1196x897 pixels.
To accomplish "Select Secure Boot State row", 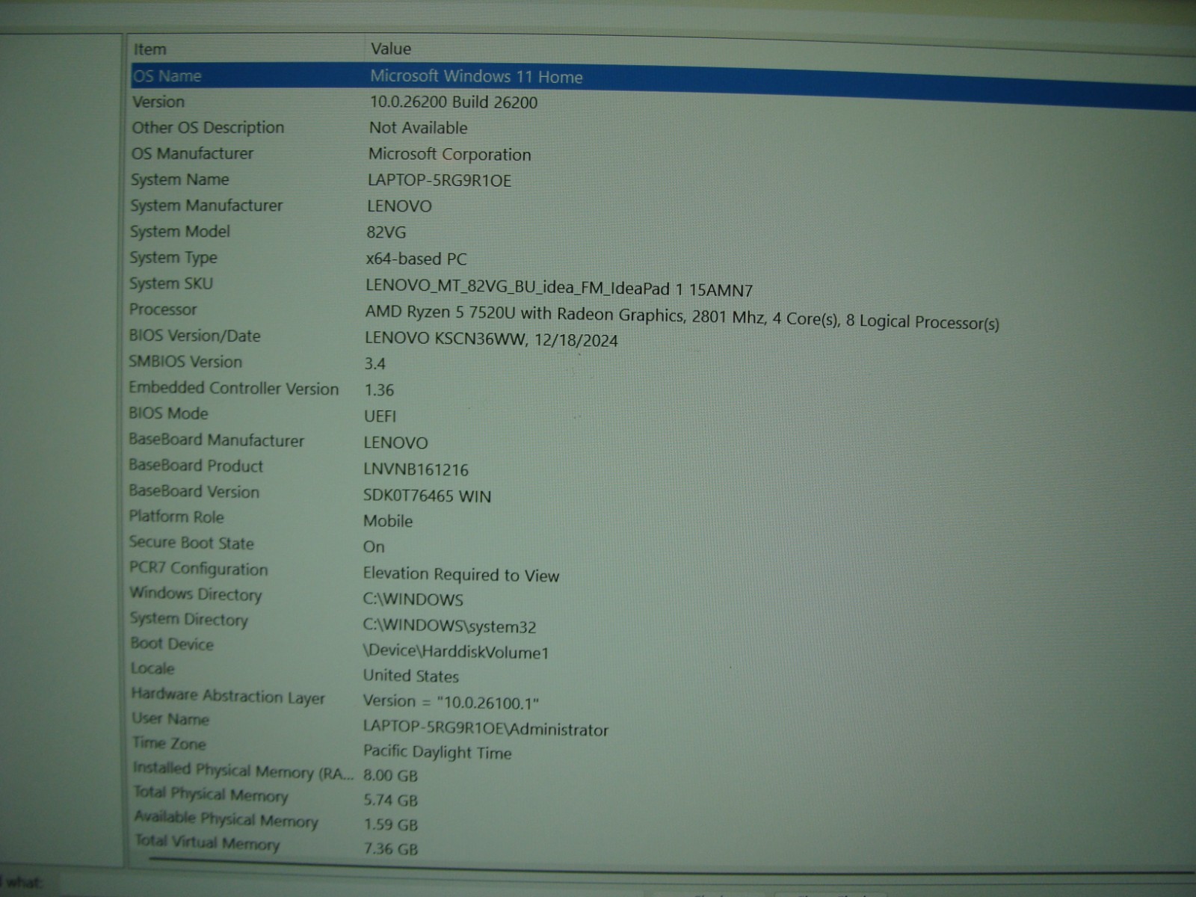I will point(191,543).
